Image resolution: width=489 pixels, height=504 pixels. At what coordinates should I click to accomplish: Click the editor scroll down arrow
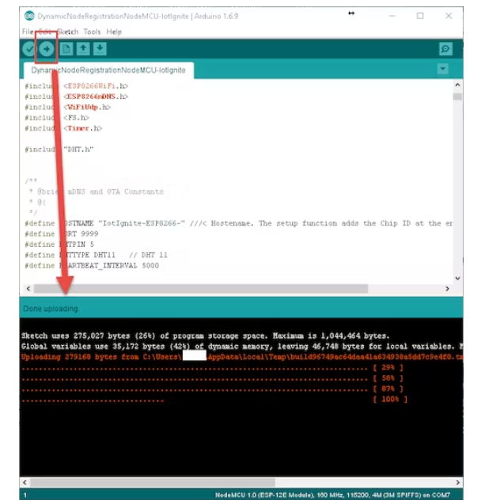457,279
